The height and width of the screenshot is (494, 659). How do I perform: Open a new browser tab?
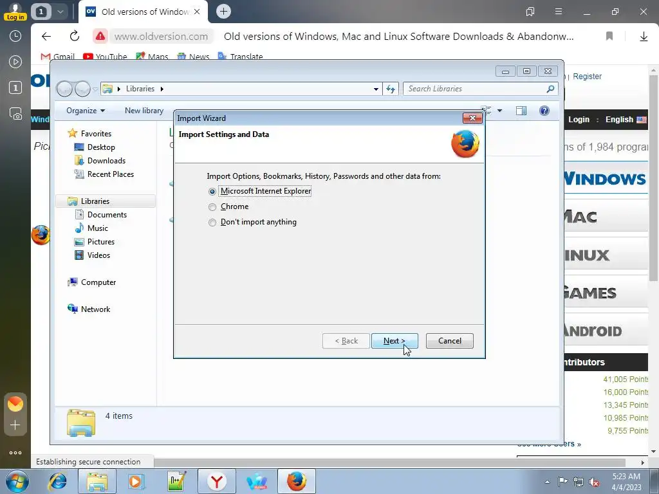pyautogui.click(x=223, y=12)
